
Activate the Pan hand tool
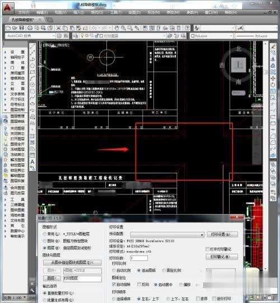[116, 28]
